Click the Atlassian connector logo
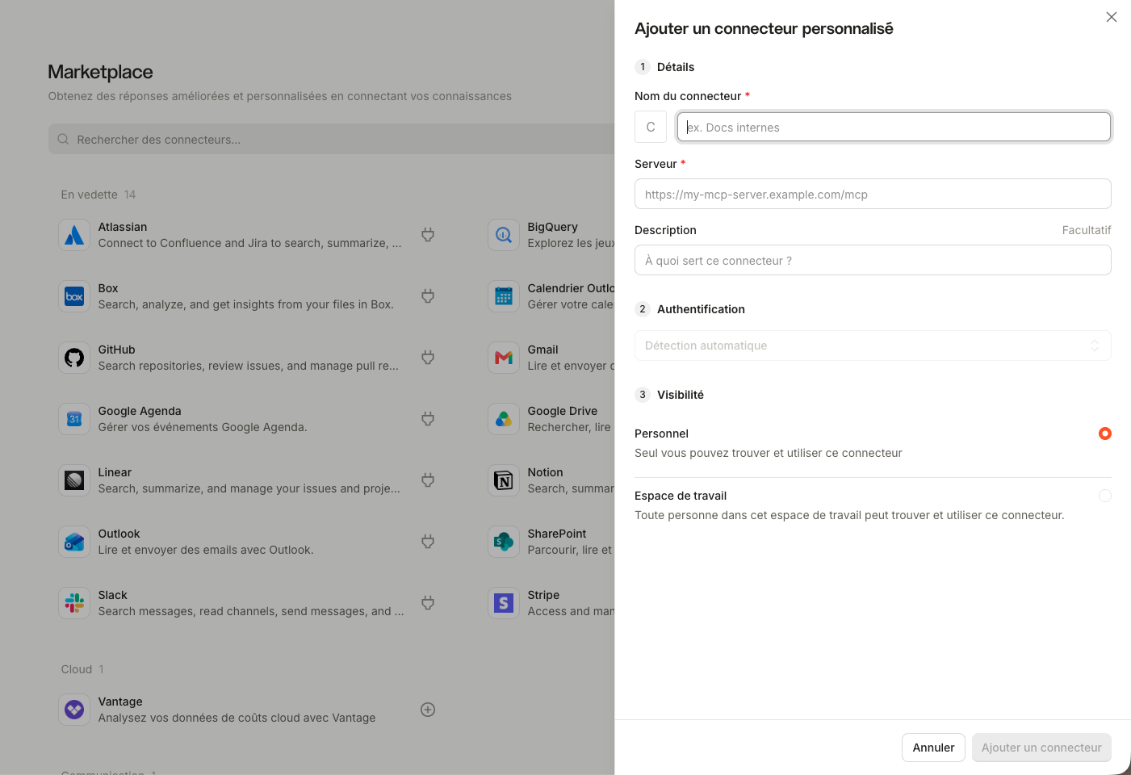The height and width of the screenshot is (775, 1131). coord(74,235)
